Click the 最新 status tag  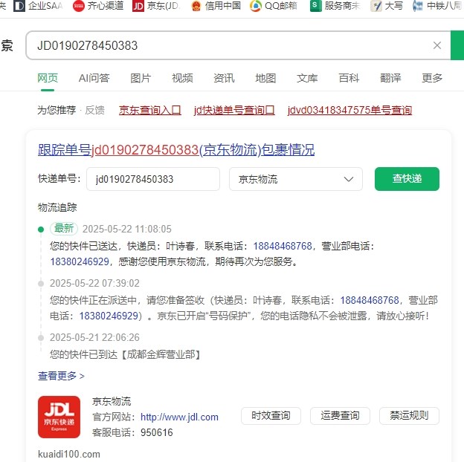(64, 229)
